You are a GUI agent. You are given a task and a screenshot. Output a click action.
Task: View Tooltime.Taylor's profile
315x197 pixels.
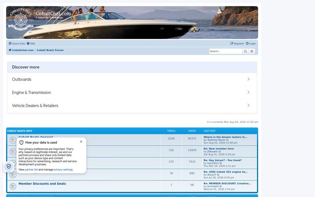click(216, 140)
